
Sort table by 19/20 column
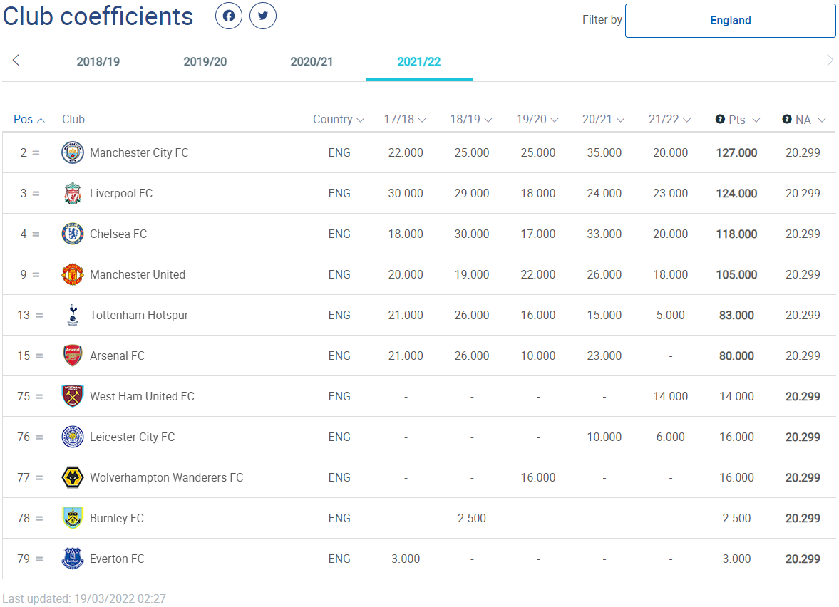[537, 119]
